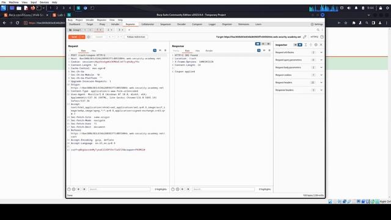Open the request editor options menu icon

point(166,50)
